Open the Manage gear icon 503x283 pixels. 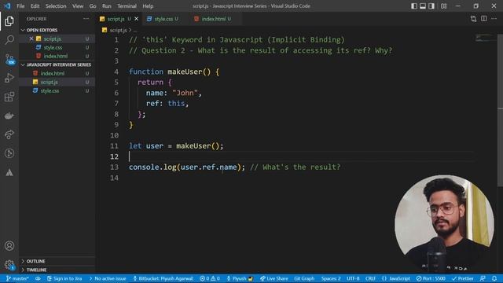(x=9, y=265)
